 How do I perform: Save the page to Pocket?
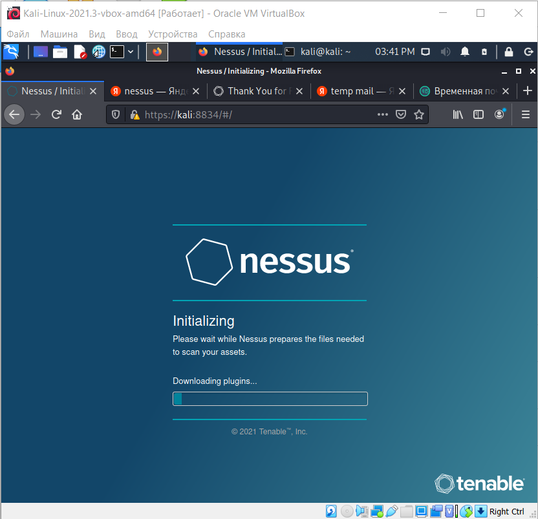[401, 114]
